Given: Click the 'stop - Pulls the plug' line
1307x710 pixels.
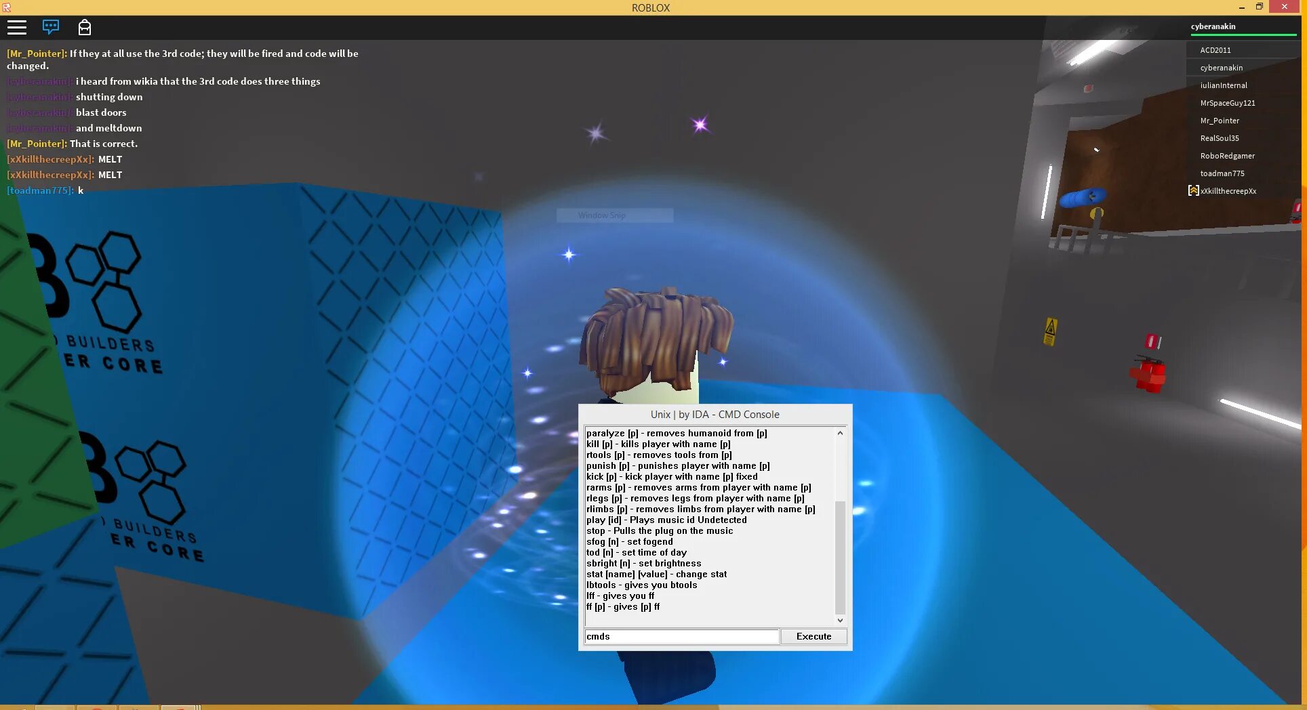Looking at the screenshot, I should coord(660,530).
